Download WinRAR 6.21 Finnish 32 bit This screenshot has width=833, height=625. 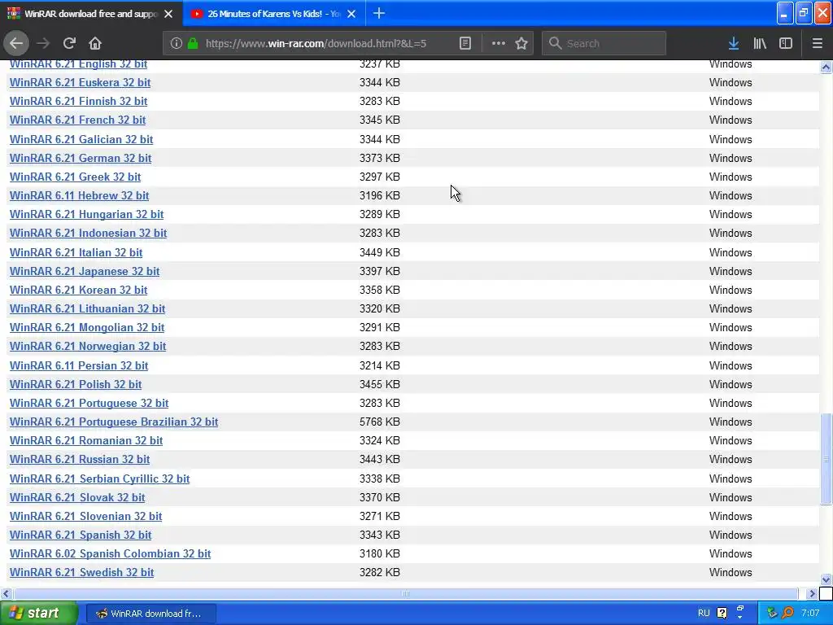tap(78, 101)
